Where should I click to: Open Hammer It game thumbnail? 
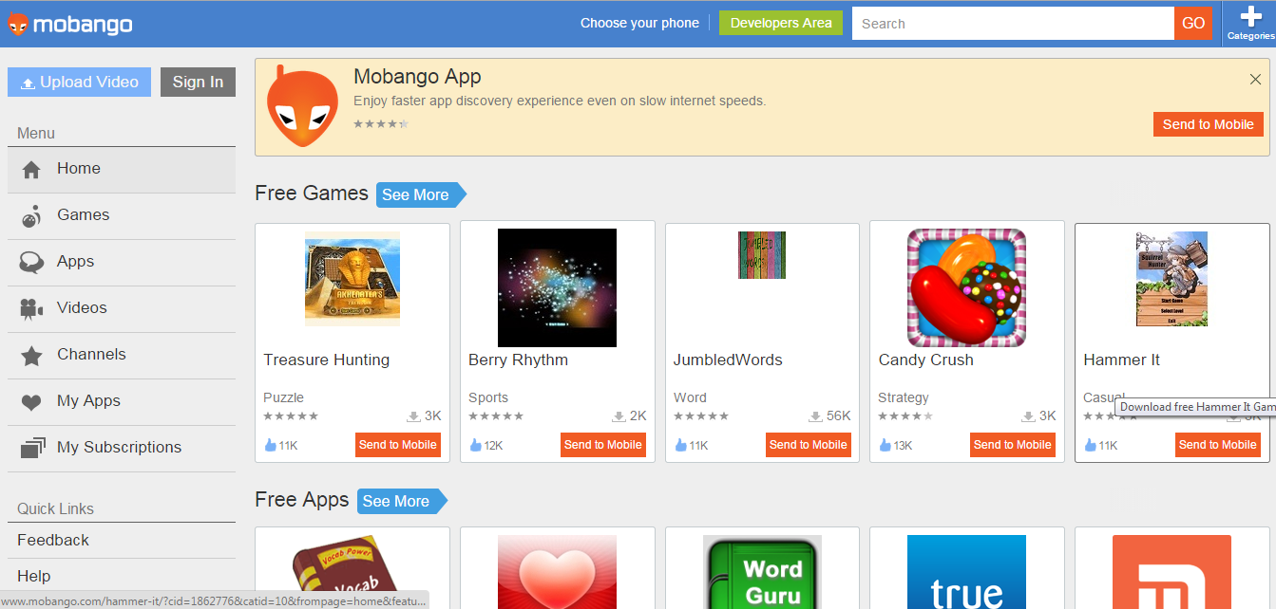click(1171, 279)
